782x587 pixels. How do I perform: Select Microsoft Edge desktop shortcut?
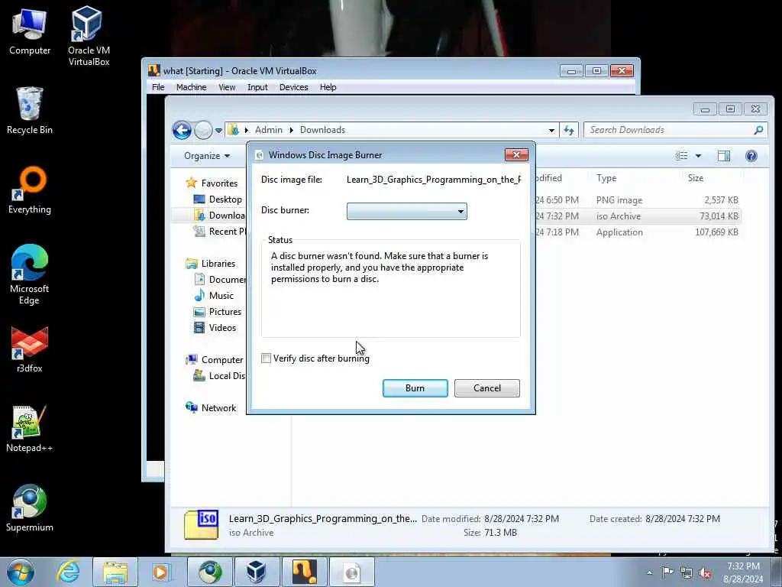(30, 274)
